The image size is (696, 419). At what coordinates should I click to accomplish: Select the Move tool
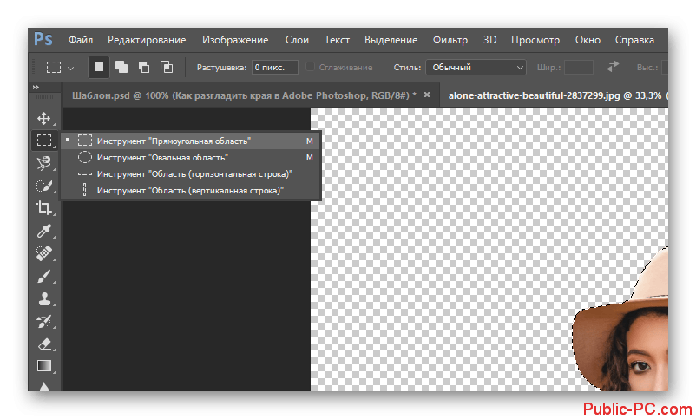43,118
